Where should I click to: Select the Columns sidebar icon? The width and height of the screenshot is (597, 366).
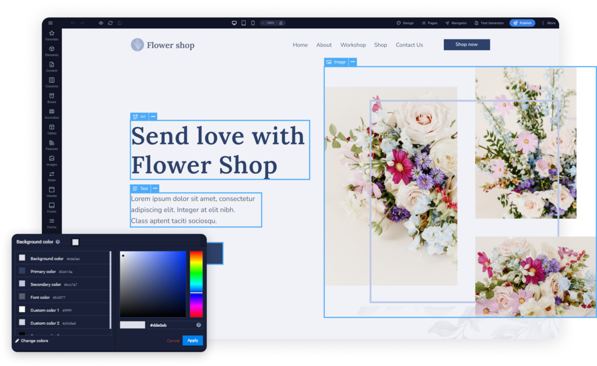click(51, 82)
